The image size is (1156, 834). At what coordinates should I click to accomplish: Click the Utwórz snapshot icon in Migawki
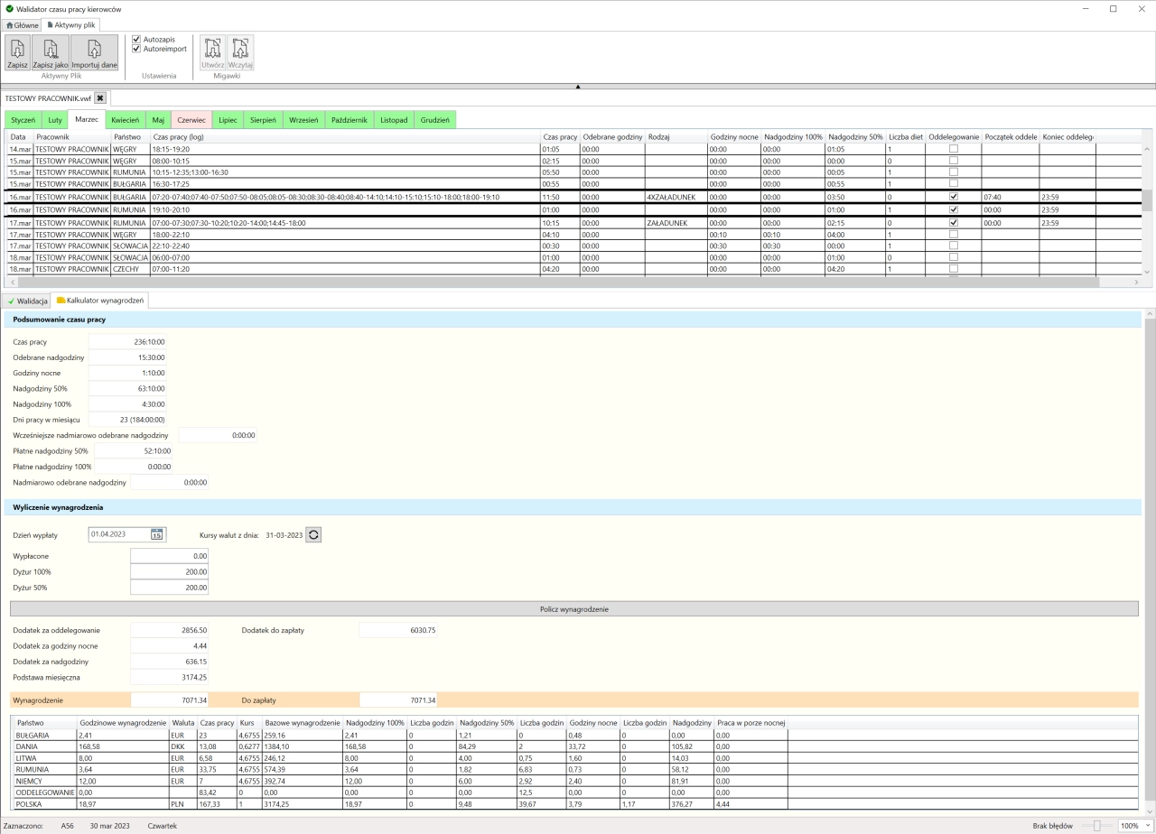(x=213, y=50)
